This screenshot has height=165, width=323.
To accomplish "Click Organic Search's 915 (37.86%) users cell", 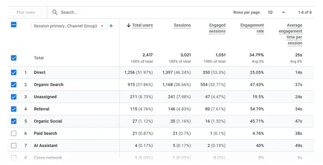I will point(140,85).
